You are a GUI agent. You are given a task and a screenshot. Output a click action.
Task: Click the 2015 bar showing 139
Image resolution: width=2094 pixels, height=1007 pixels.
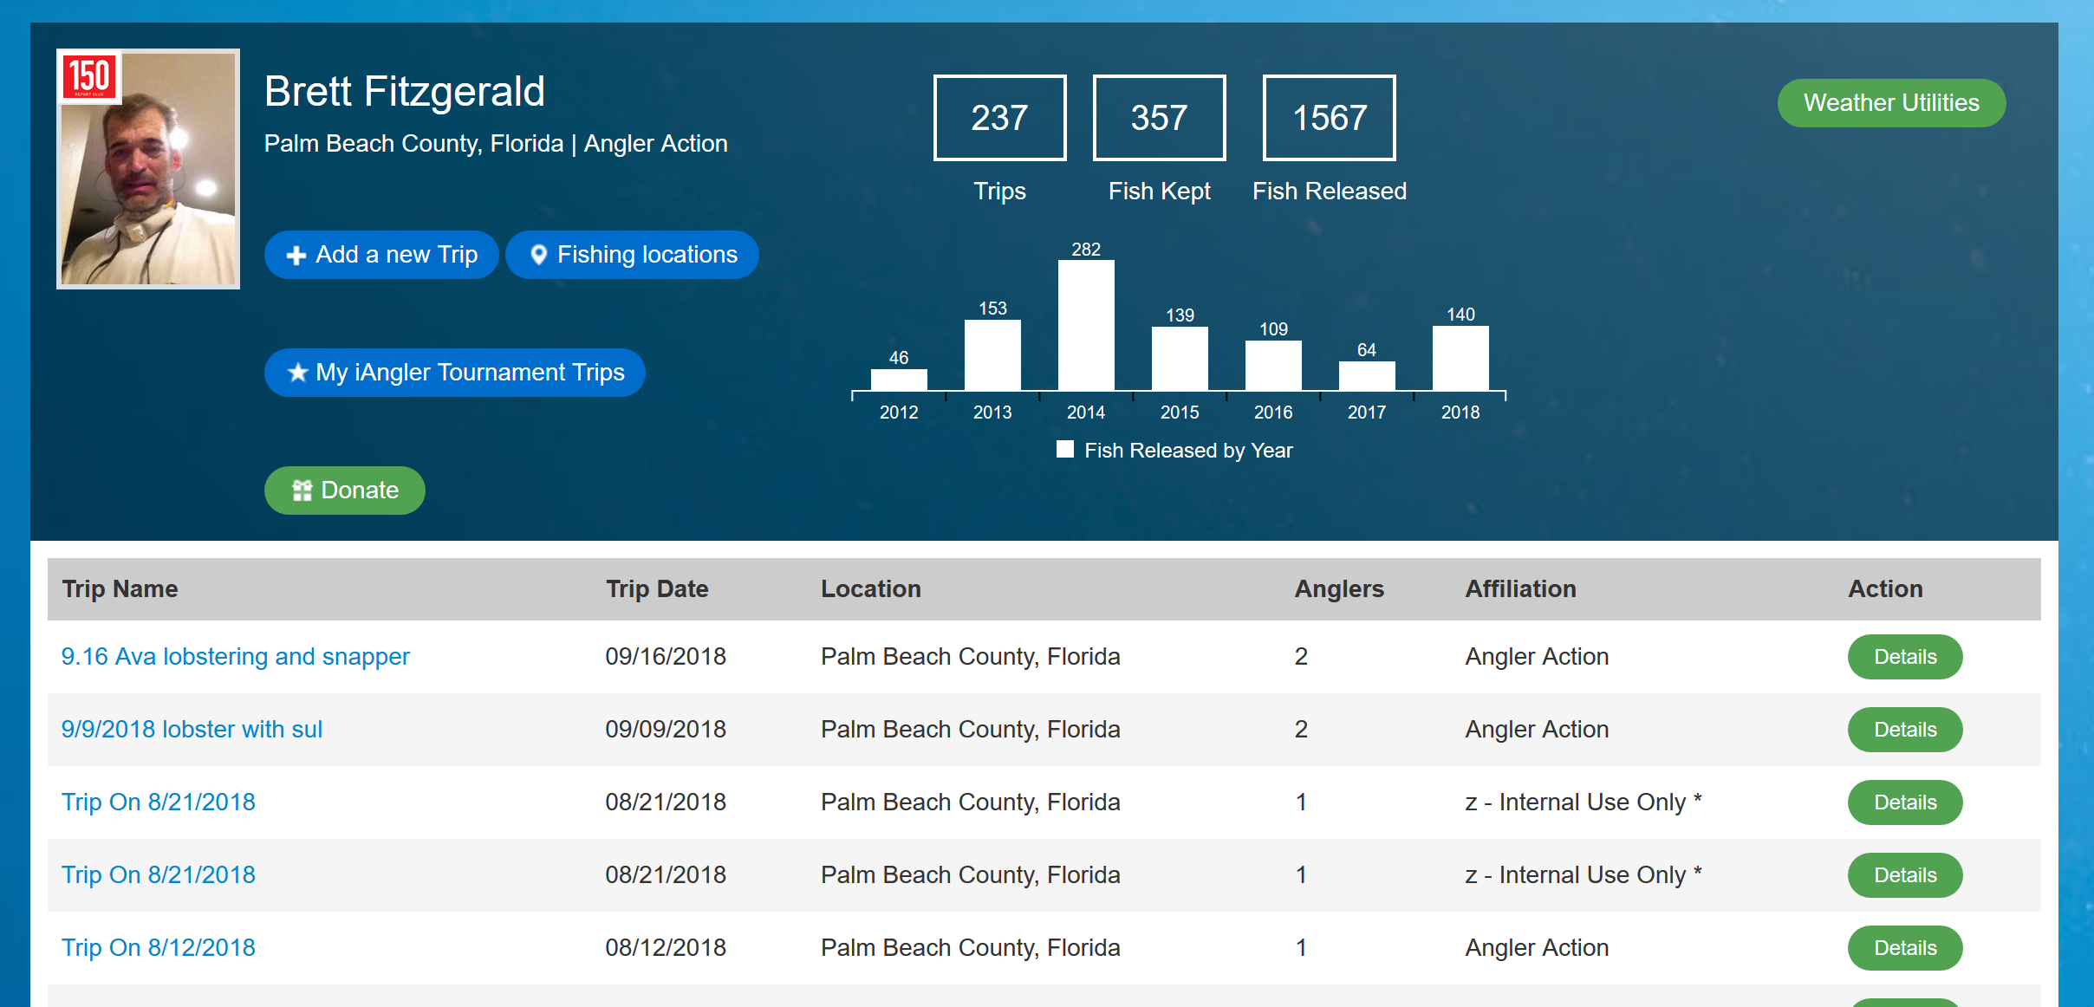tap(1180, 359)
